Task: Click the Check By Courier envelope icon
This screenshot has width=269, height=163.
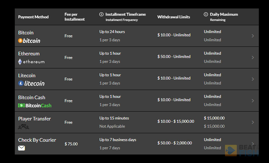Action: click(x=22, y=148)
